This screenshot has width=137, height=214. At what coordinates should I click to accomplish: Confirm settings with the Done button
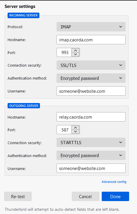point(115,196)
